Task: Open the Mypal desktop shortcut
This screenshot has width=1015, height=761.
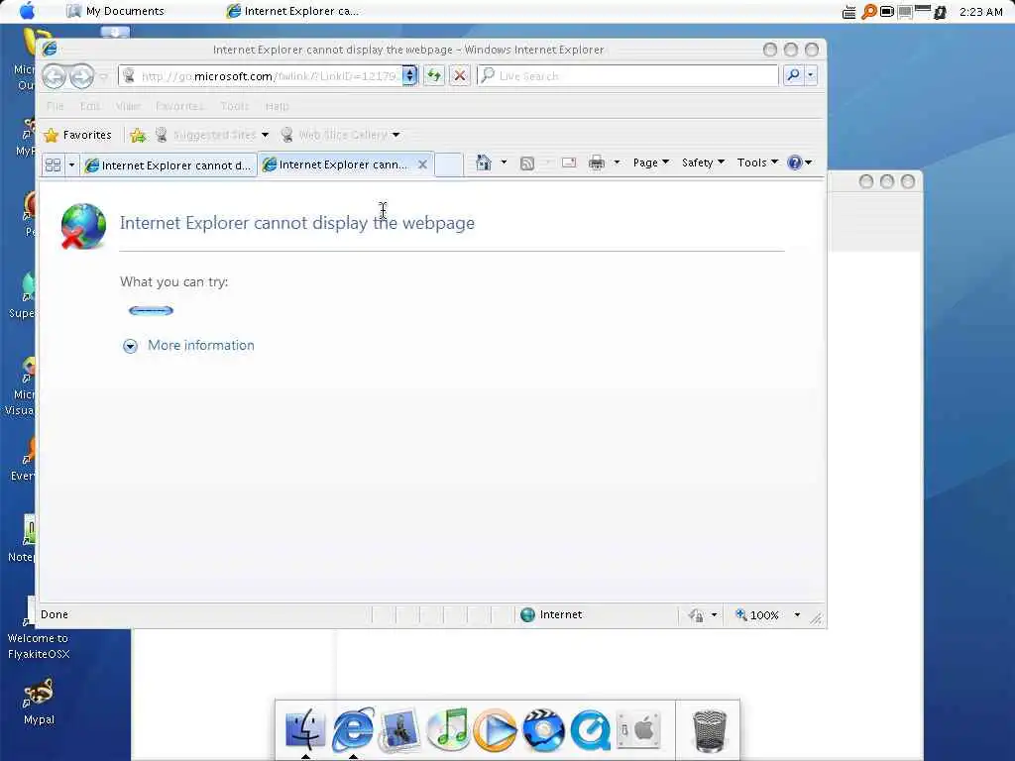Action: [39, 702]
